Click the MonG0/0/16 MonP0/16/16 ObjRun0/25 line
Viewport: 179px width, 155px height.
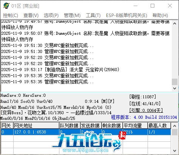click(x=38, y=118)
